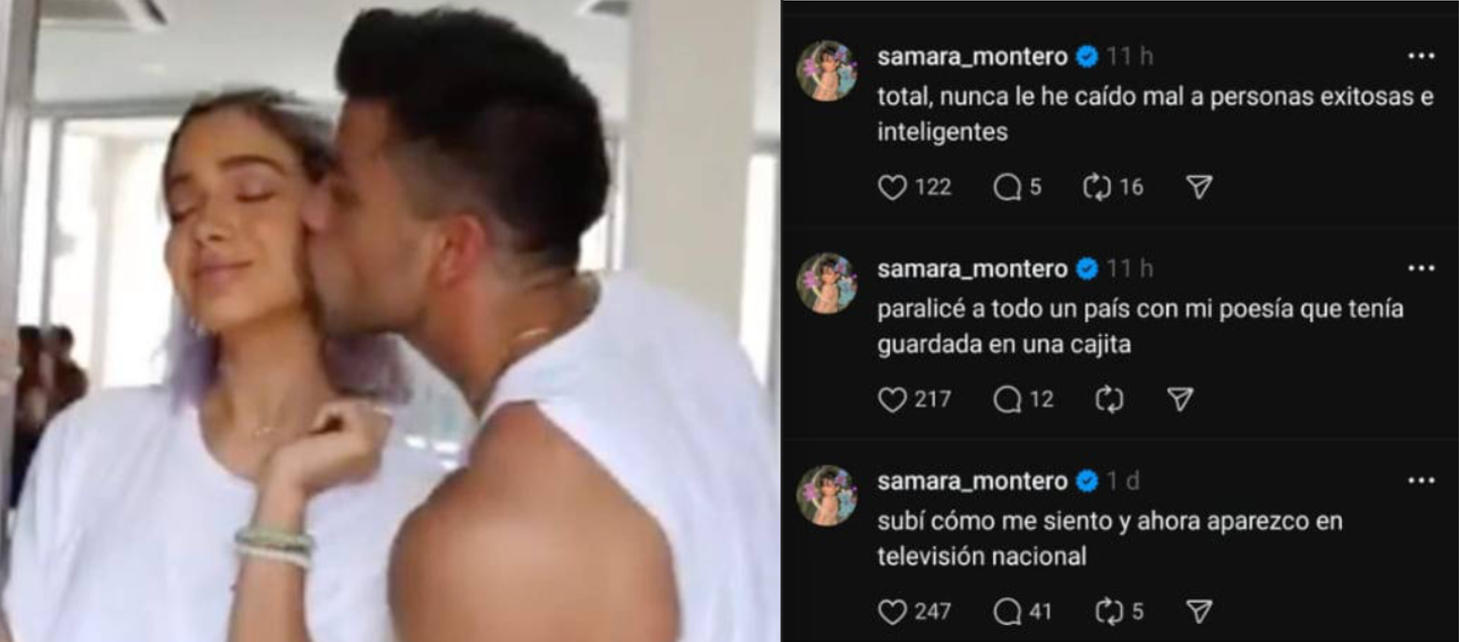Share the personas exitosas post
This screenshot has height=642, width=1459.
coord(1199,188)
